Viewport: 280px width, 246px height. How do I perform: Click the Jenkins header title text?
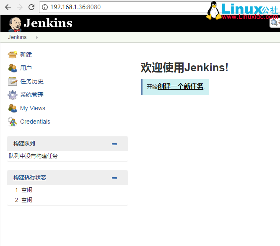click(x=48, y=23)
